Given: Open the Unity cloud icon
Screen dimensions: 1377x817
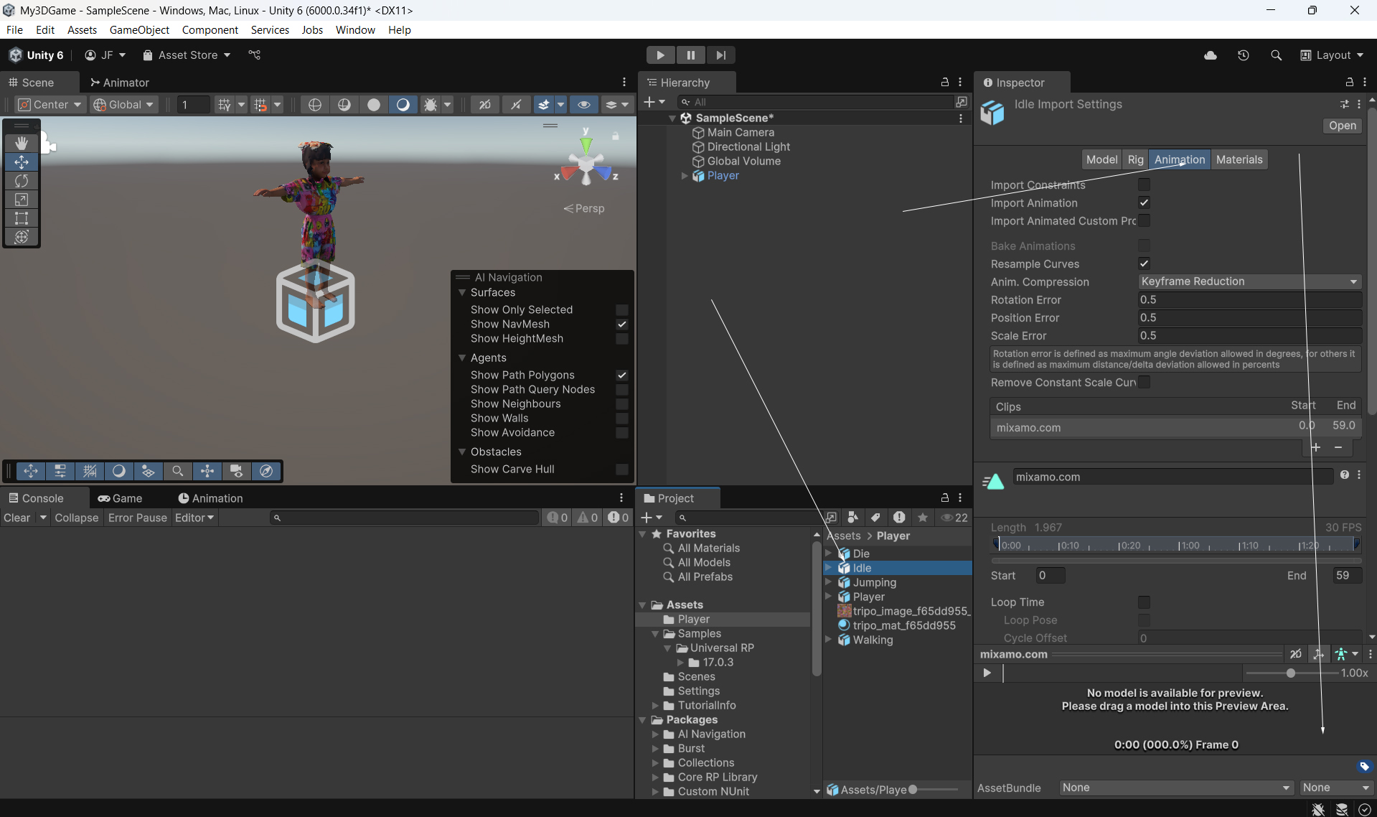Looking at the screenshot, I should (x=1211, y=55).
